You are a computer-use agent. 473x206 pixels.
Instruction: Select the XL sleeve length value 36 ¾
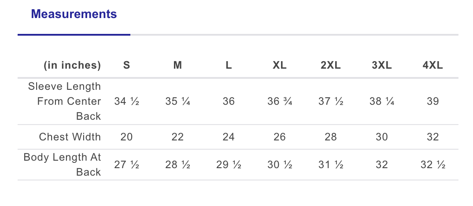pos(280,101)
